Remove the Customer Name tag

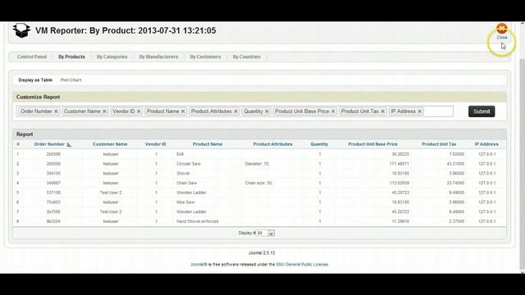(x=104, y=111)
